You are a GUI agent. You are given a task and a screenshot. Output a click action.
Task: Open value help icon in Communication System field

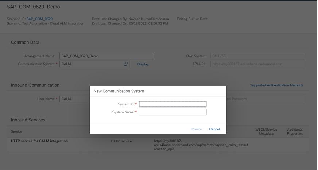pyautogui.click(x=126, y=64)
